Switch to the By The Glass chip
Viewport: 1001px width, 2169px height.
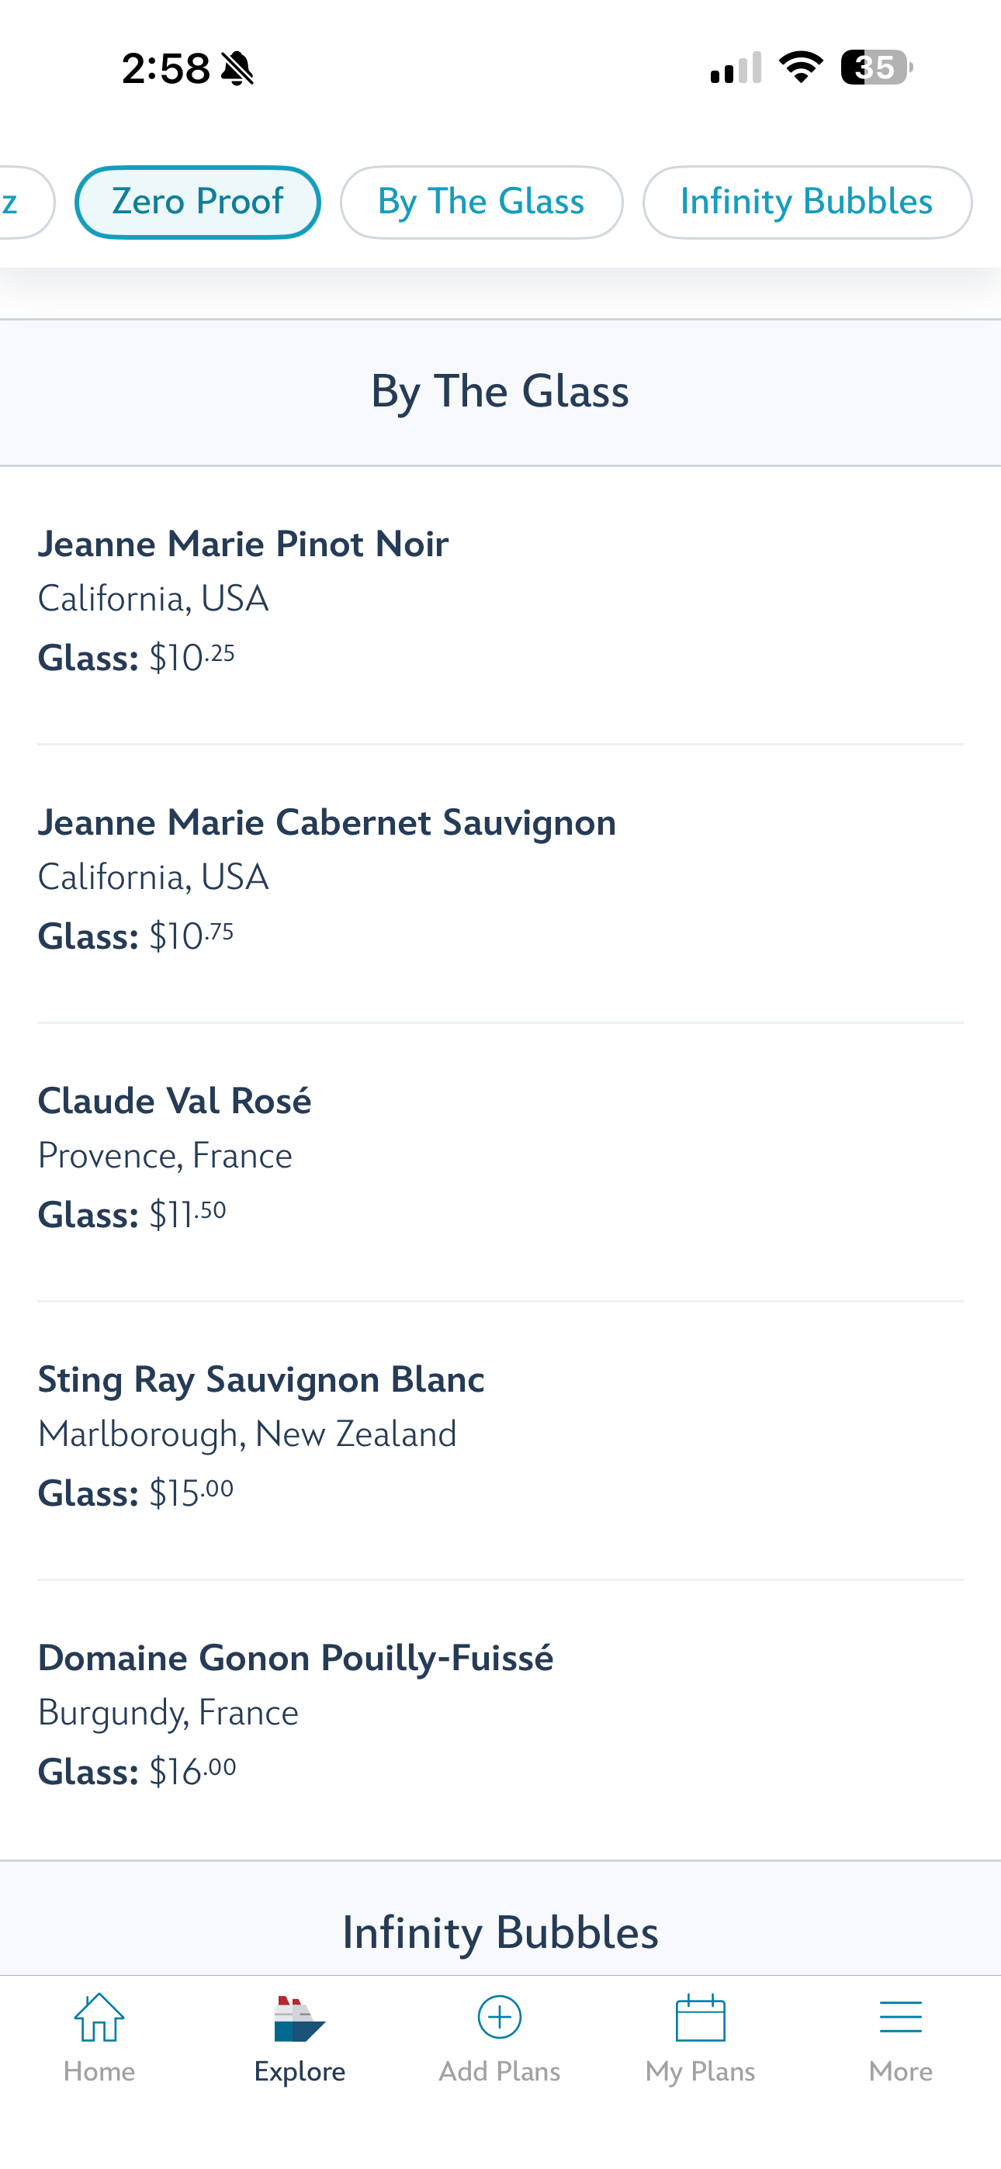pyautogui.click(x=481, y=202)
